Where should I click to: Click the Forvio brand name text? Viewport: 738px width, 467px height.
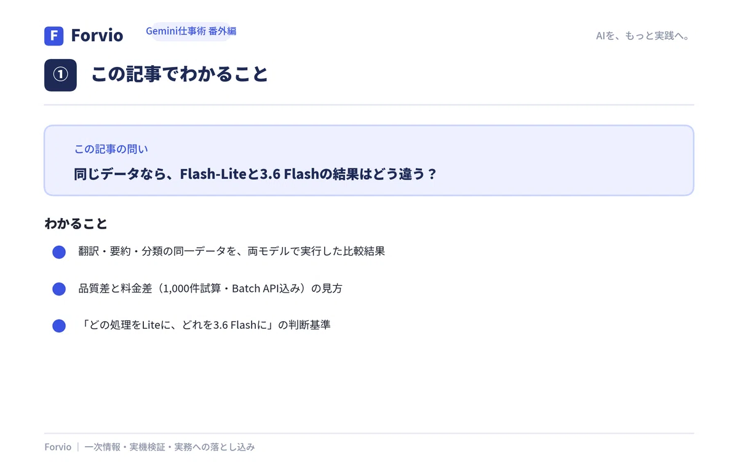tap(97, 36)
